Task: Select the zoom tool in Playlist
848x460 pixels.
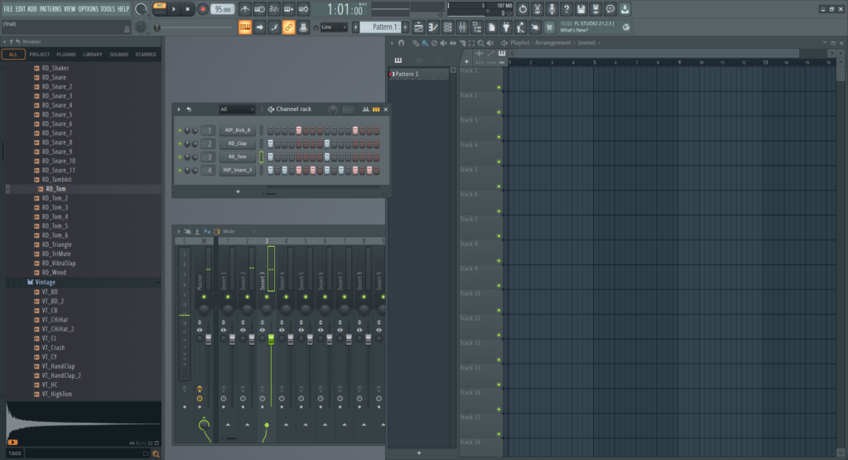Action: (481, 43)
